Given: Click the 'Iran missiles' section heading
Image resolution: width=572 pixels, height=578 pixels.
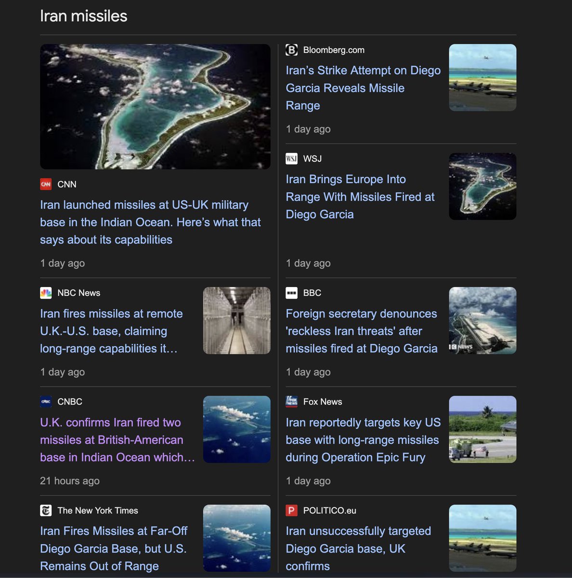Looking at the screenshot, I should (84, 16).
